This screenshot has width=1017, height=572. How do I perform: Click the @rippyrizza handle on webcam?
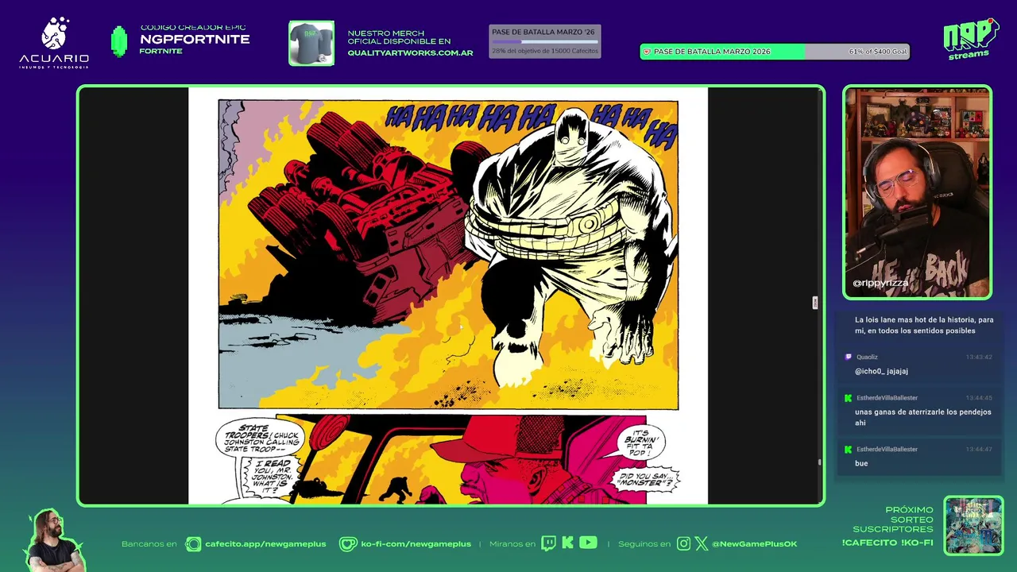(x=880, y=284)
